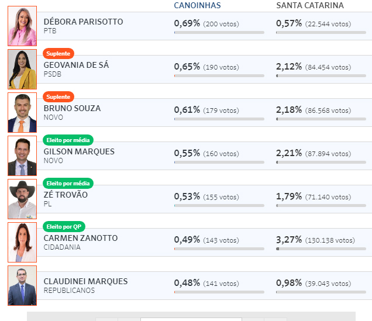
Task: Open Bruno Souza's candidate photo
Action: 22,112
